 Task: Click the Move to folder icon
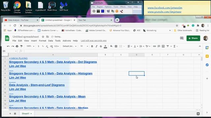47,37
